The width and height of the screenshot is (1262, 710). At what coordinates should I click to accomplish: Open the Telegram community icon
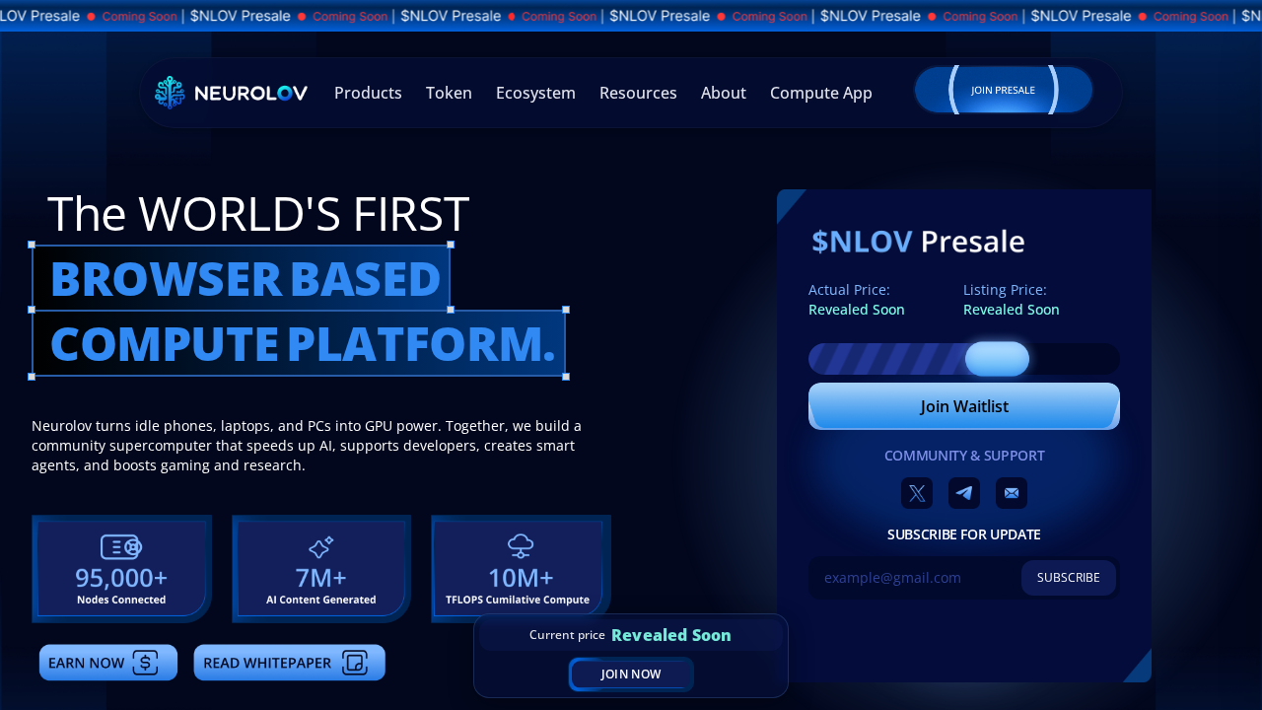pyautogui.click(x=964, y=493)
